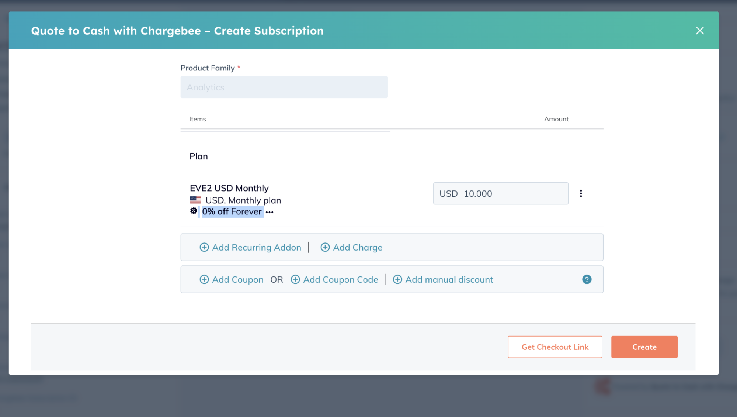Click the US flag icon on the plan
This screenshot has width=737, height=417.
click(x=195, y=200)
